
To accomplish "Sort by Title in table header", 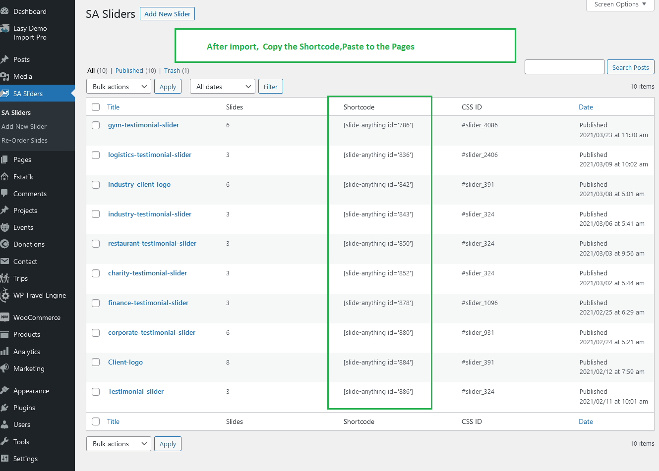I will pos(113,107).
